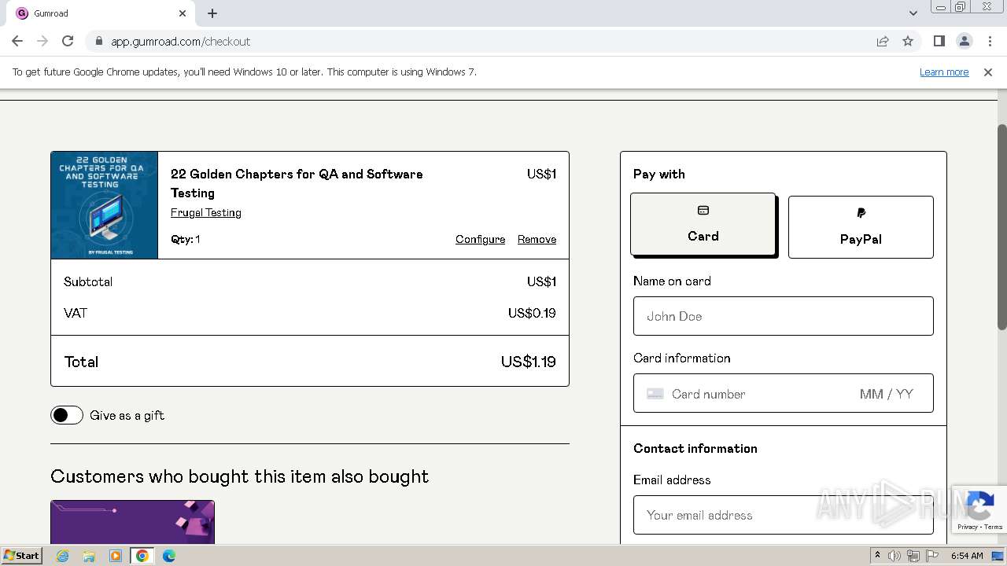Click the Configure link for the product

click(x=480, y=239)
